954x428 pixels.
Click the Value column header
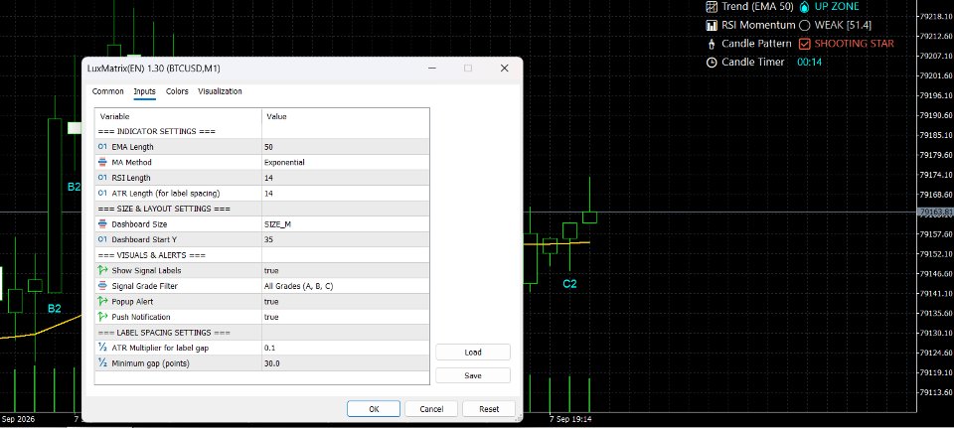click(x=346, y=116)
